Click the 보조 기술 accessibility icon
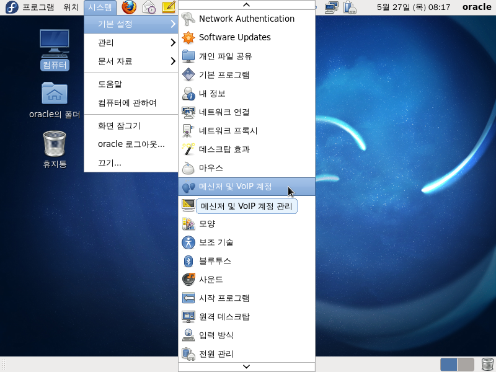 click(x=188, y=242)
